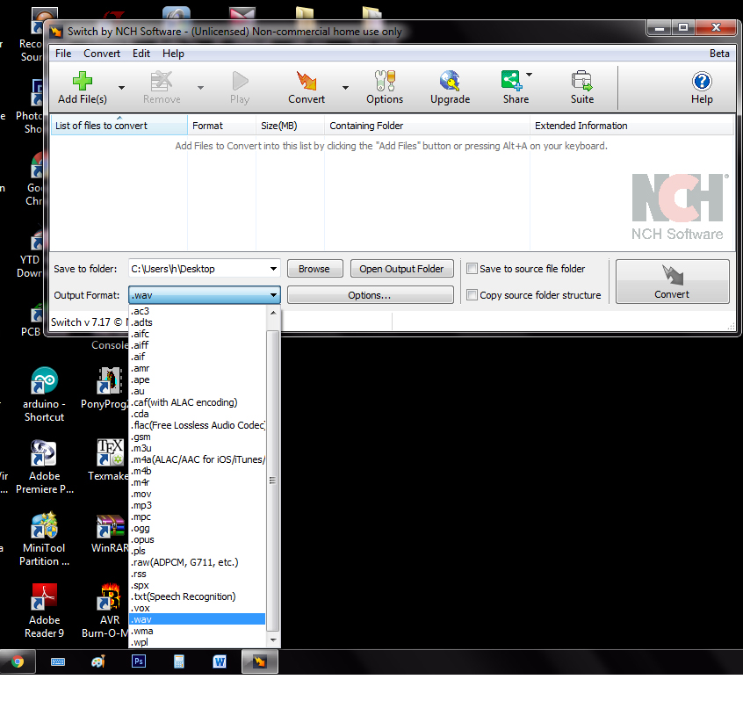The image size is (743, 701).
Task: Open the Paint taskbar icon
Action: point(98,661)
